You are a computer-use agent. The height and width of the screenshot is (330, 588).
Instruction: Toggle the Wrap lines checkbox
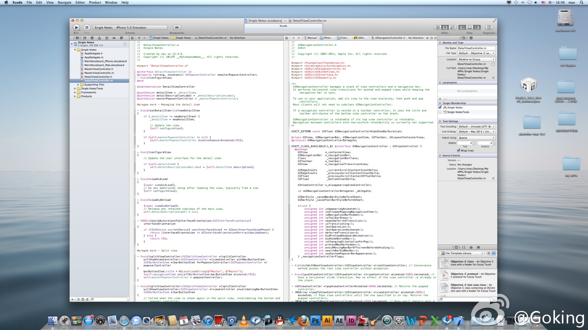point(459,150)
